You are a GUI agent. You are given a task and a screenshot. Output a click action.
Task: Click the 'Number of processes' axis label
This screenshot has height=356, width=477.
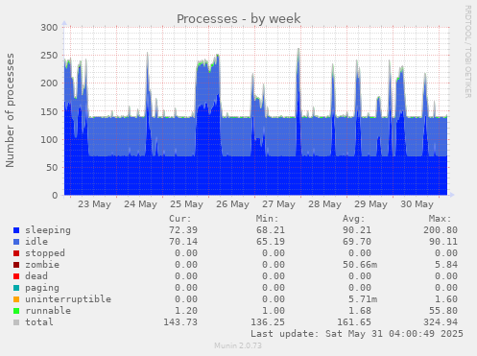coord(11,110)
